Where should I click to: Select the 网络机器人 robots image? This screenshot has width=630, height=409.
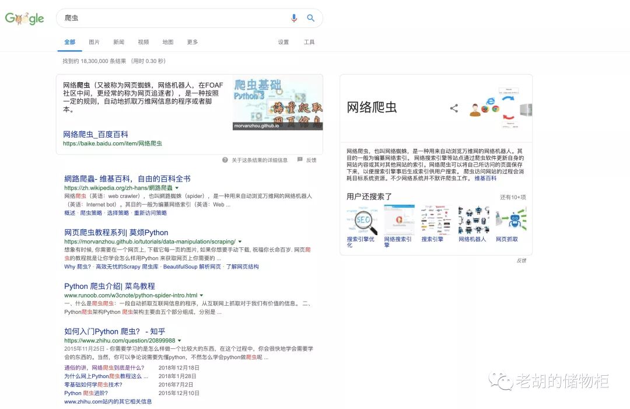473,219
